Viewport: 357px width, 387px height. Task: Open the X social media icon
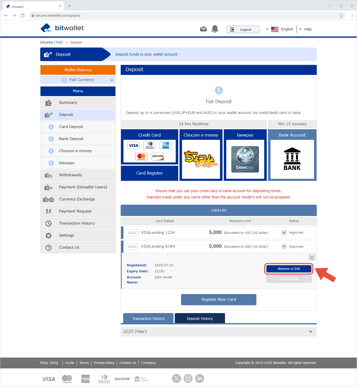pyautogui.click(x=176, y=378)
